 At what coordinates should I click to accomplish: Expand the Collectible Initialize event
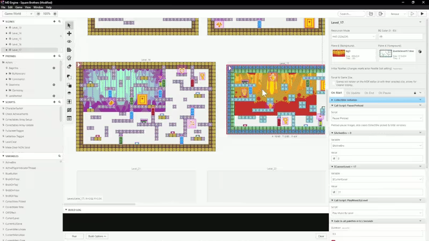tap(332, 100)
